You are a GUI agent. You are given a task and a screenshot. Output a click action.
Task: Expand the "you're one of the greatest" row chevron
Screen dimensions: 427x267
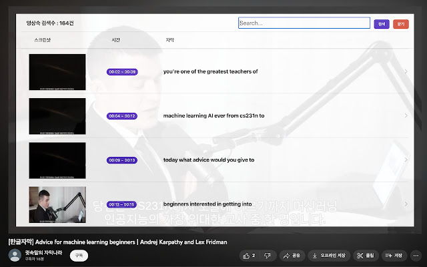406,71
